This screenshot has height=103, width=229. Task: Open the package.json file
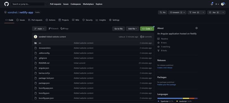coord(44,83)
